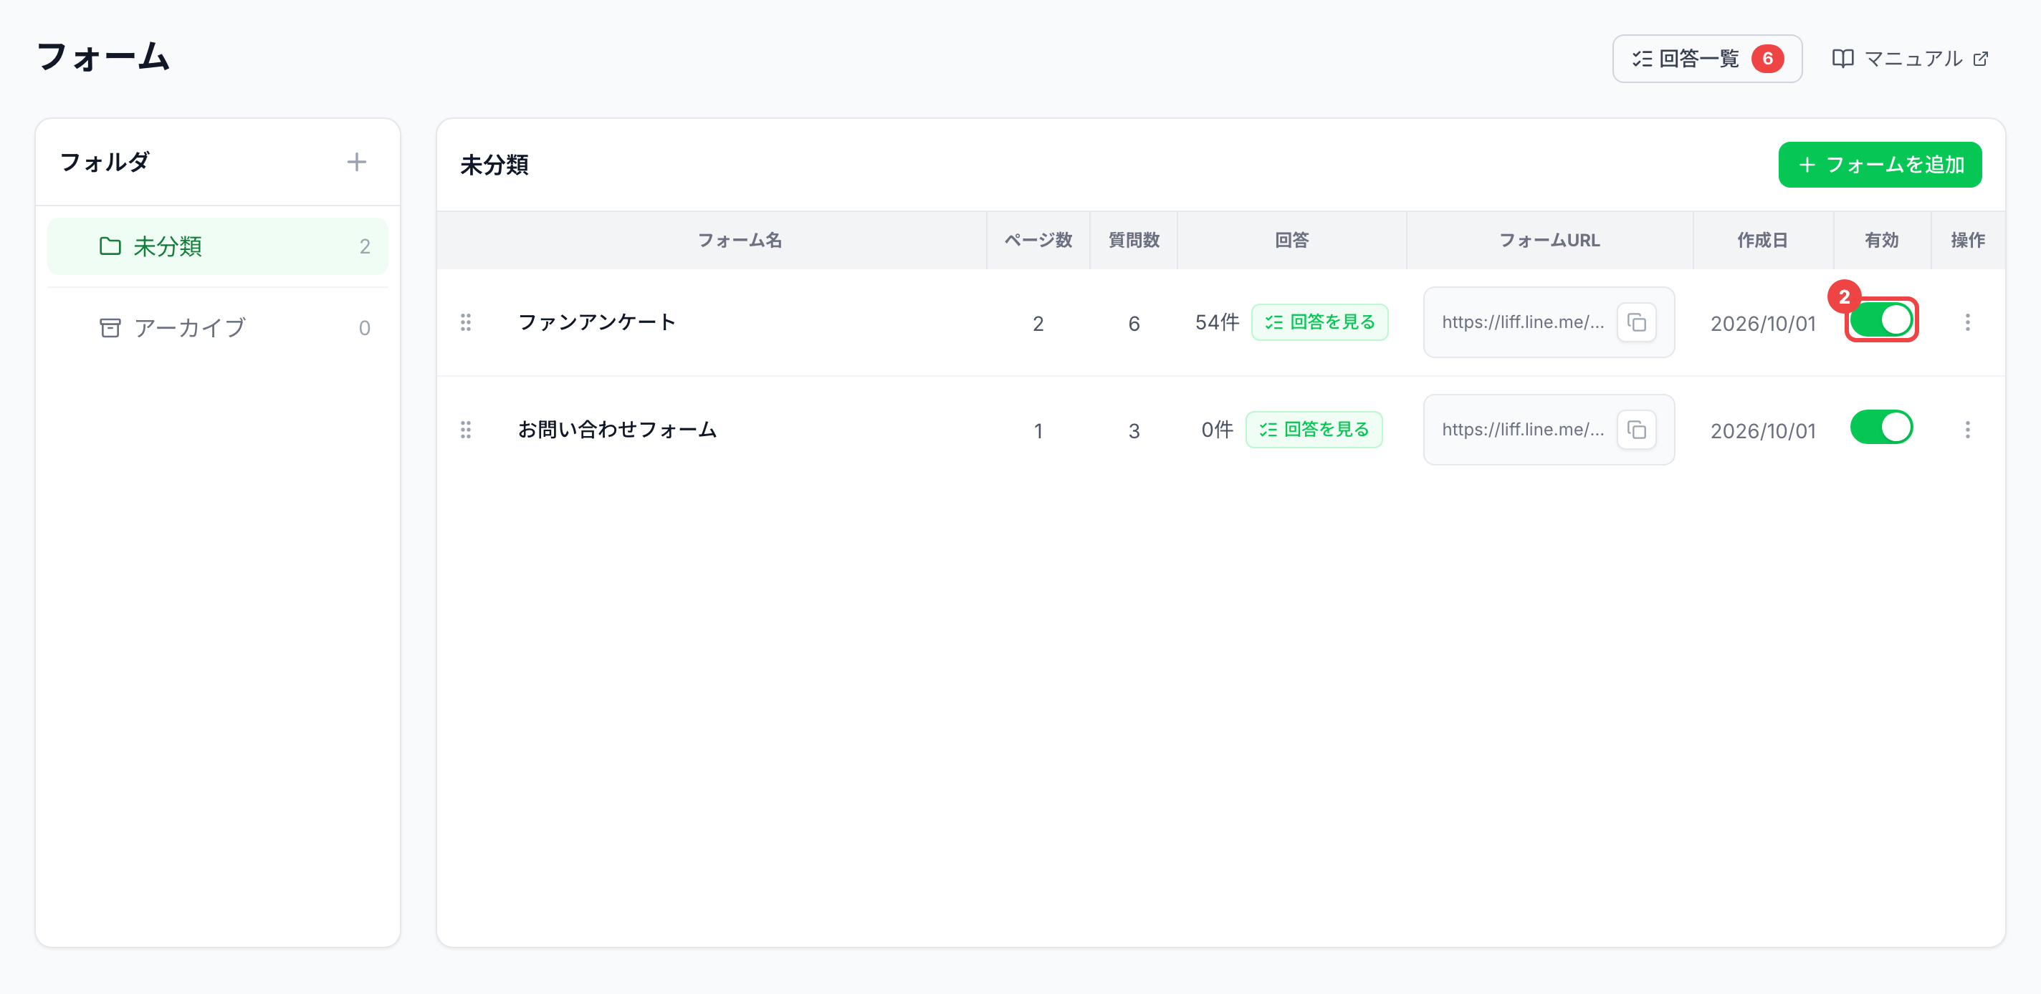This screenshot has height=994, width=2041.
Task: Click the external link icon beside マニュアル
Action: click(1980, 59)
